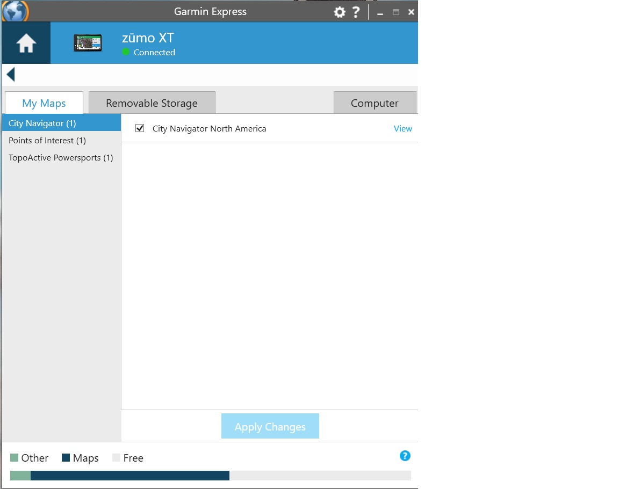
Task: Click Apply Changes button
Action: 270,426
